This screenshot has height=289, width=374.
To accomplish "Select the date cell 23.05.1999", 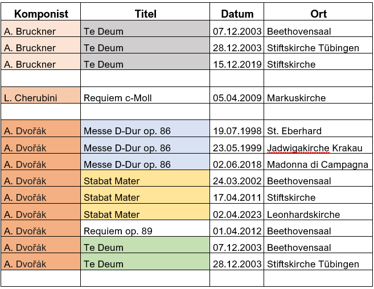I will tap(237, 148).
